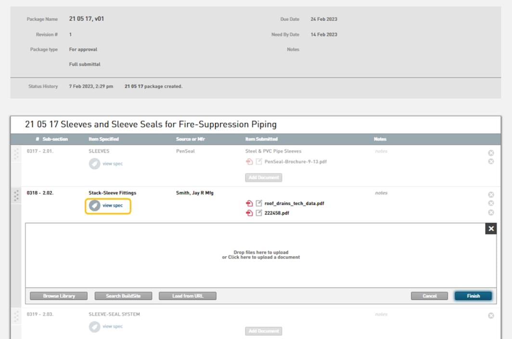Open the roof_drains_tech_data.pdf file link
Screen dimensions: 512x339
(294, 203)
